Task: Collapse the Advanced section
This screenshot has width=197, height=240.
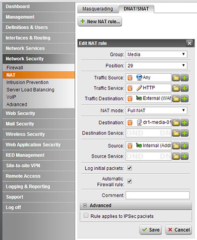Action: 85,205
